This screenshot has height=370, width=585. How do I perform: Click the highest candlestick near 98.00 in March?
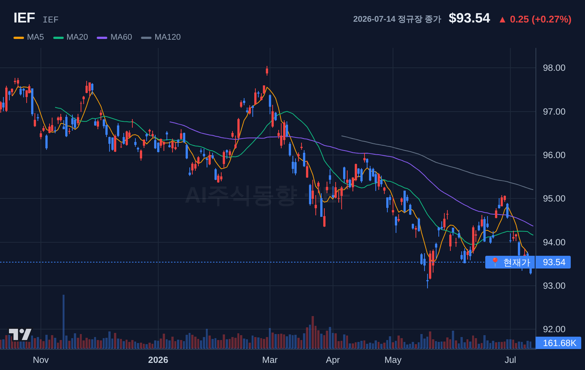267,71
